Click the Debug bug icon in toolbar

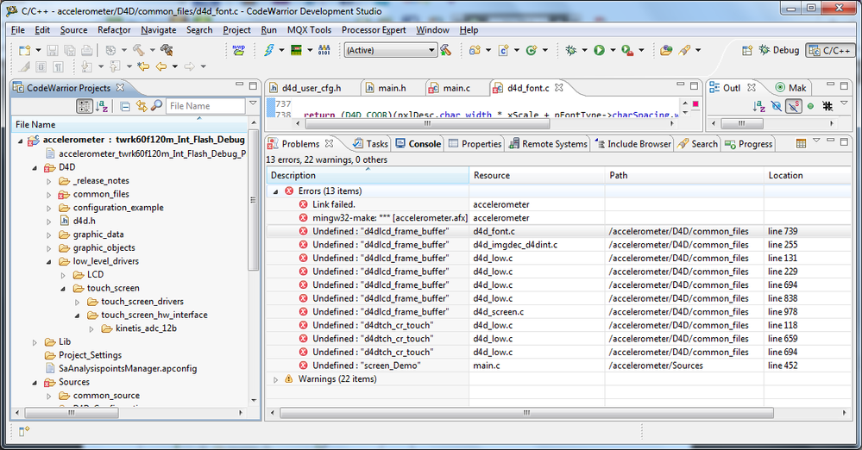(x=570, y=50)
